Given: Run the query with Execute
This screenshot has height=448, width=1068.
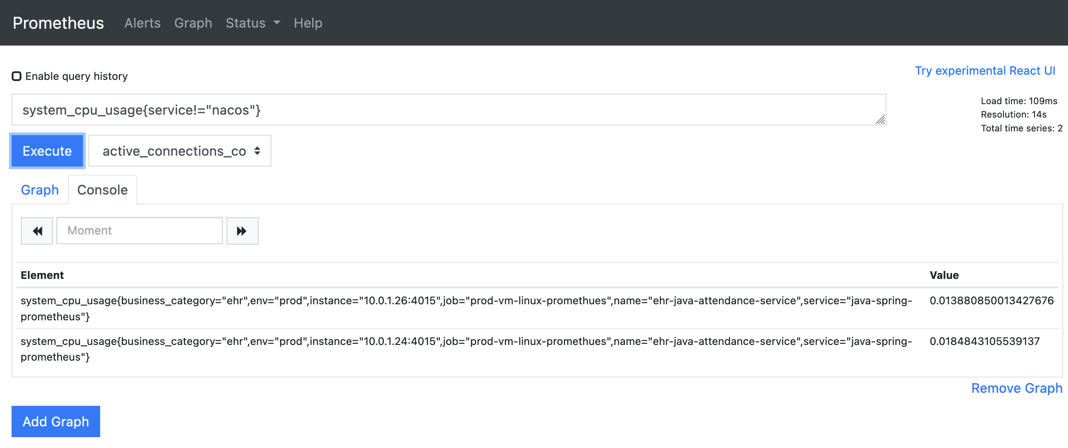Looking at the screenshot, I should click(x=47, y=151).
